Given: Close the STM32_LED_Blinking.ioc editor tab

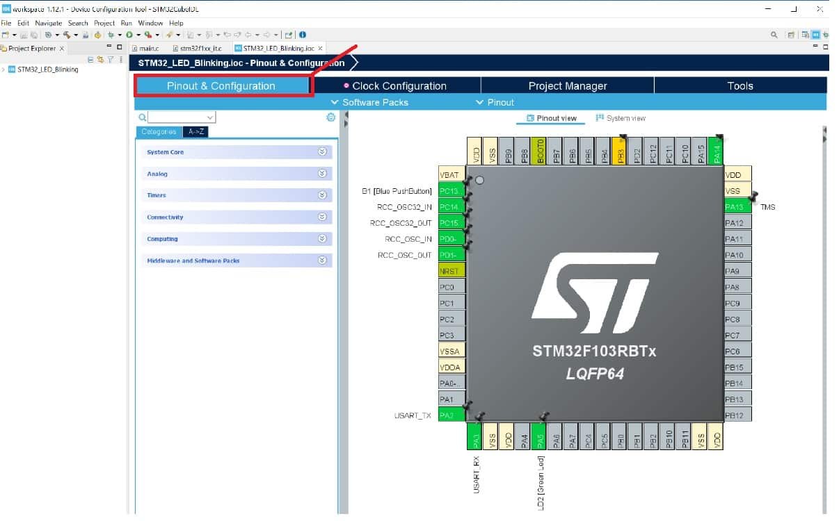Looking at the screenshot, I should click(x=321, y=48).
